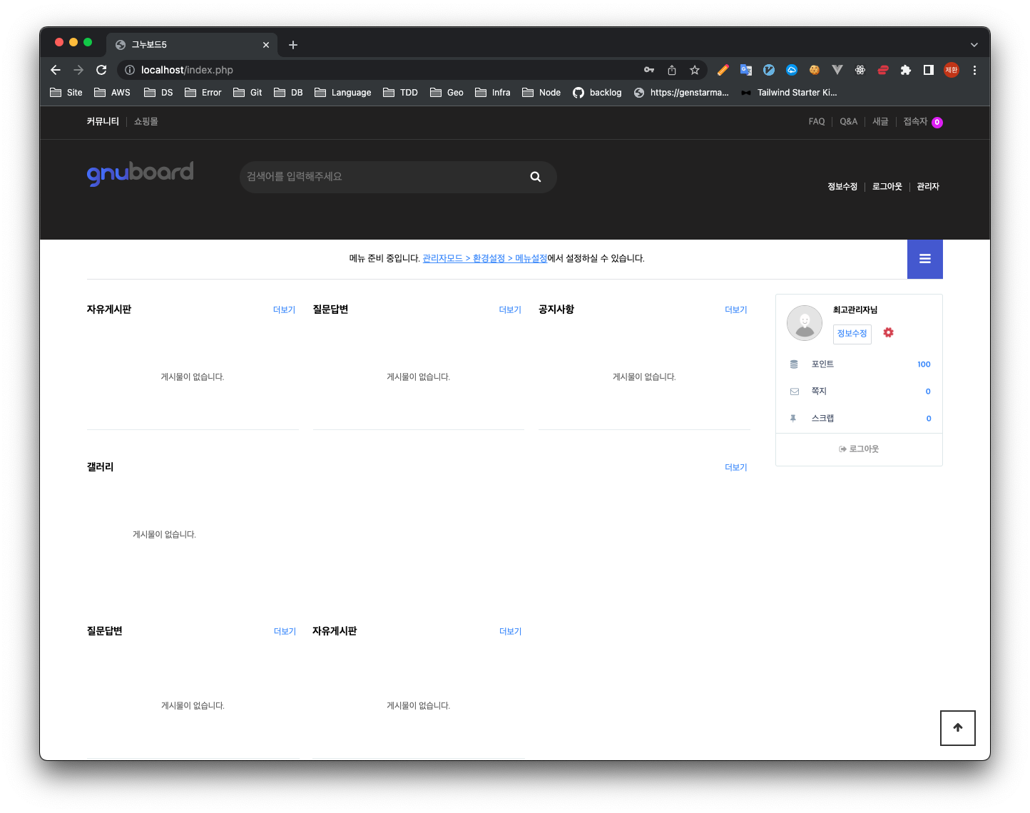Click the browser forward arrow
1030x813 pixels.
(78, 70)
